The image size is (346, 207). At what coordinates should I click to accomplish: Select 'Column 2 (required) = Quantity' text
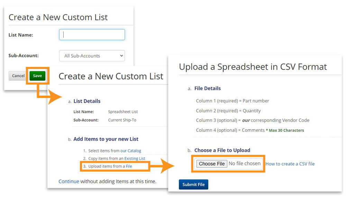pyautogui.click(x=228, y=111)
